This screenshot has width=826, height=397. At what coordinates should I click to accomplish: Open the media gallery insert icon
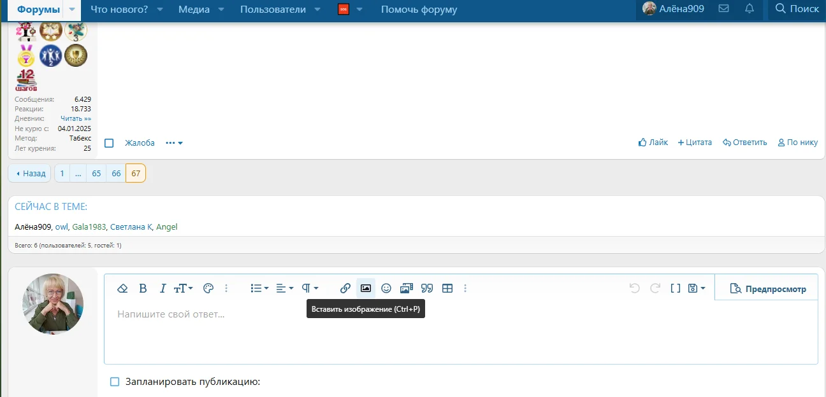point(407,288)
